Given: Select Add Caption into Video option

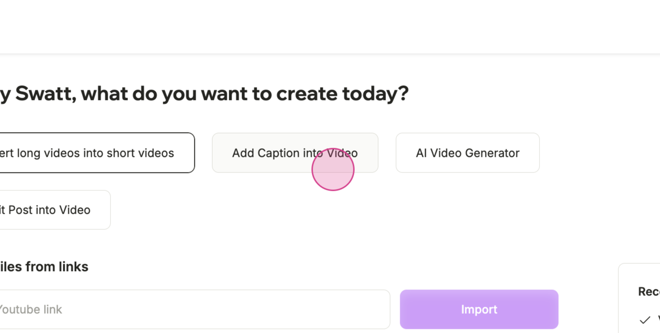Looking at the screenshot, I should tap(295, 153).
